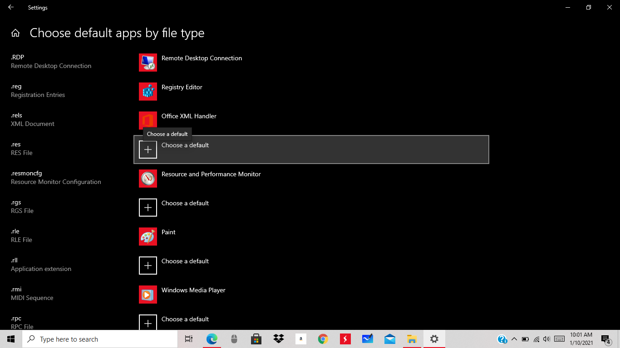The height and width of the screenshot is (348, 620).
Task: Click the 'RLE File' description text
Action: tap(21, 240)
